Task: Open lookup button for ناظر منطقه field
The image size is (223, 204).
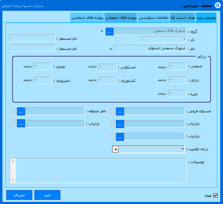Action: click(x=21, y=111)
